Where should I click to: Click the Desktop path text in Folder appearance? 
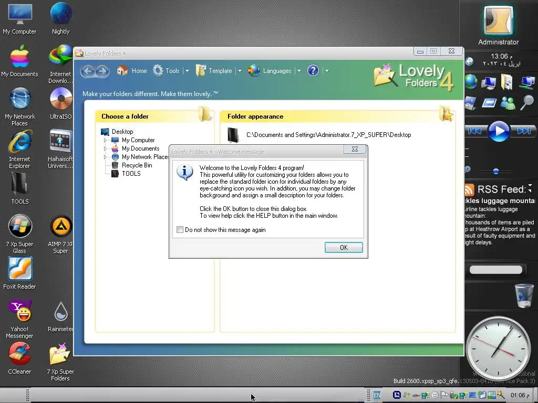coord(328,135)
